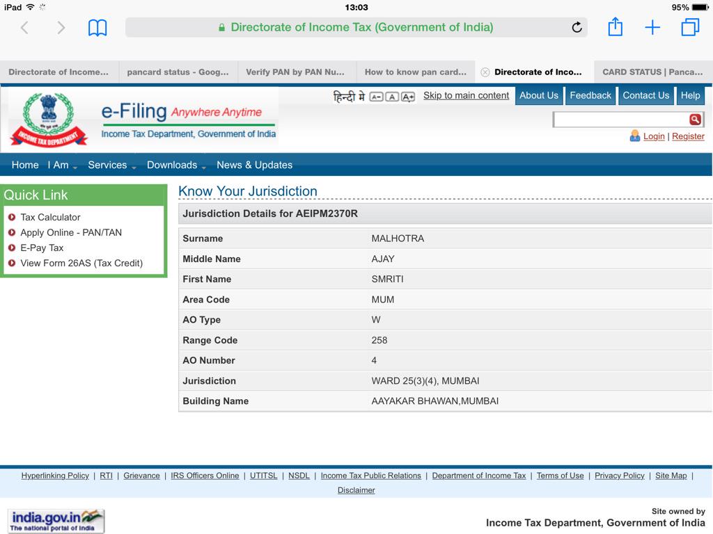Open Apply Online - PAN/TAN quick link
713x534 pixels.
pyautogui.click(x=71, y=232)
